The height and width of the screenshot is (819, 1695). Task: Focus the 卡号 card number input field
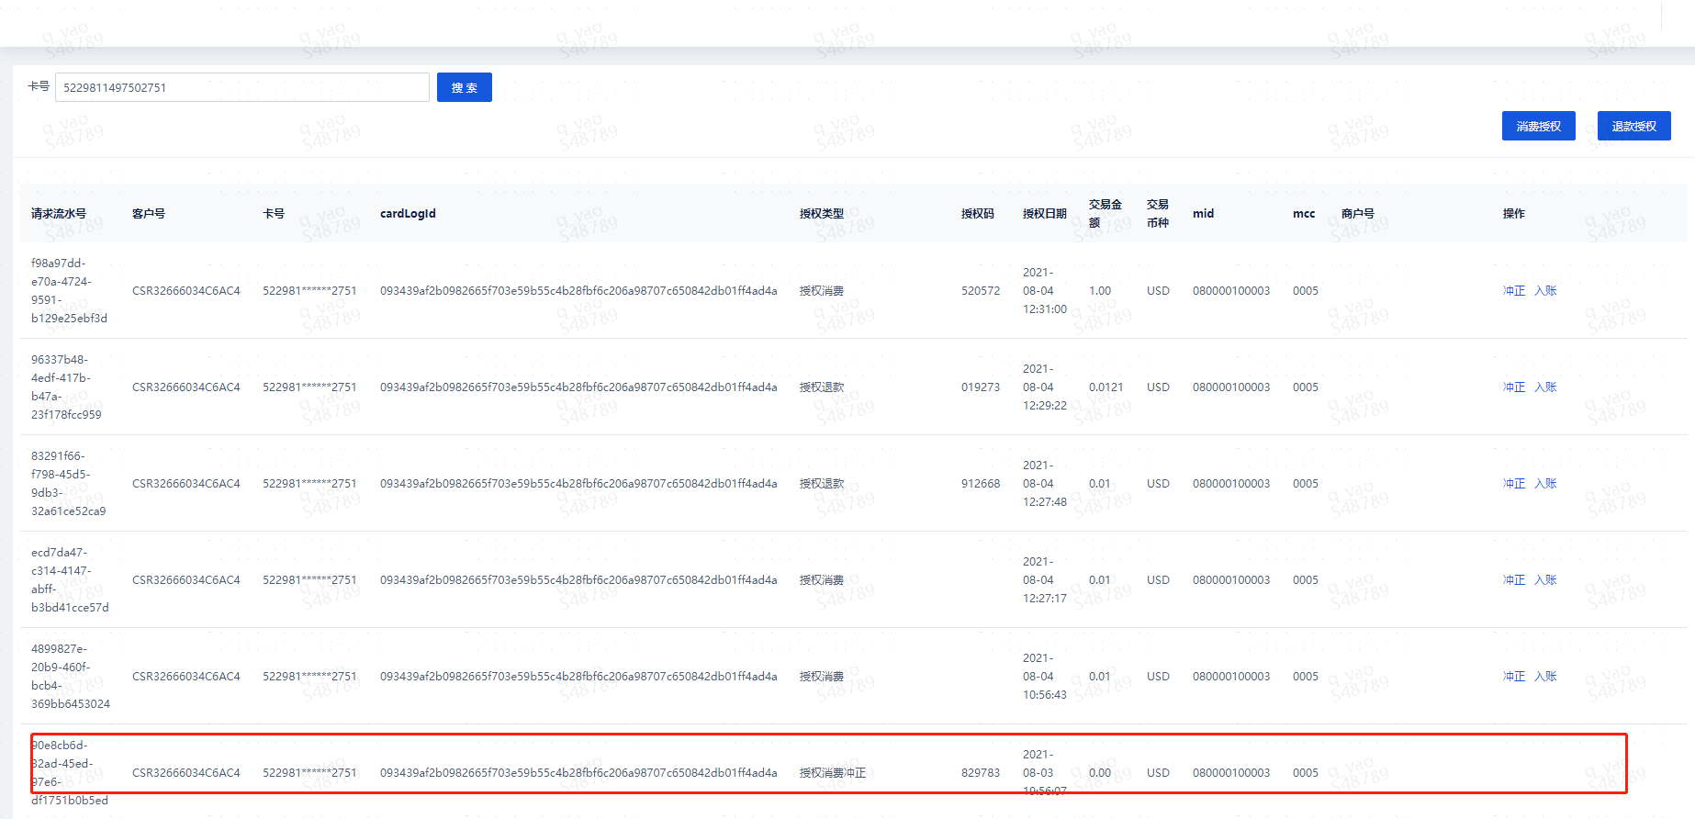click(241, 87)
